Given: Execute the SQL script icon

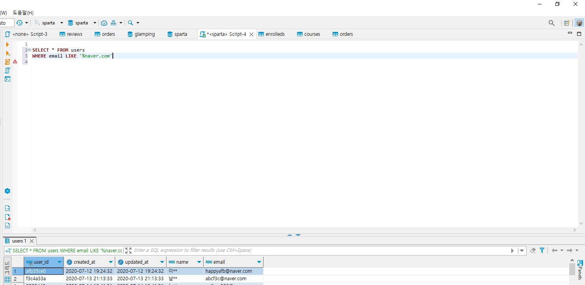Looking at the screenshot, I should tap(7, 62).
